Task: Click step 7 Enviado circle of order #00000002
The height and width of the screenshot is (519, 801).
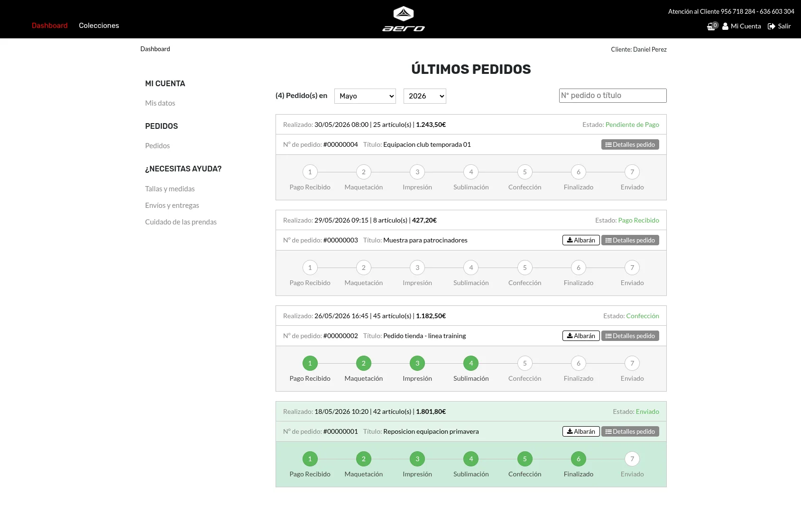Action: (632, 363)
